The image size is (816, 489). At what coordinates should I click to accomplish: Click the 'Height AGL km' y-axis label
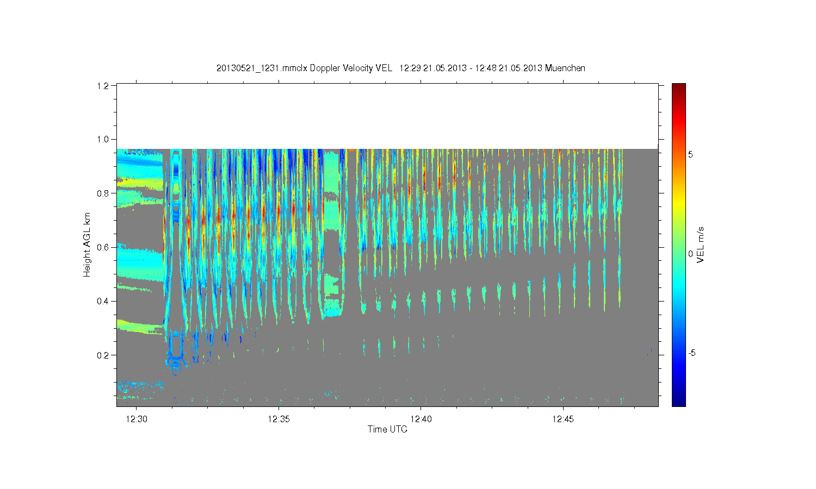87,244
